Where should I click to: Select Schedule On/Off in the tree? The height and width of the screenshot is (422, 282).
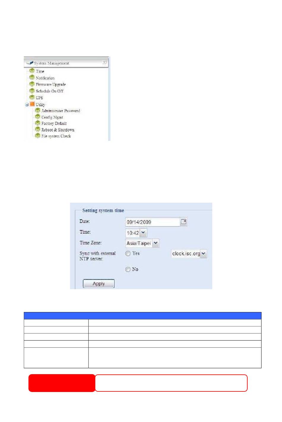pyautogui.click(x=50, y=91)
